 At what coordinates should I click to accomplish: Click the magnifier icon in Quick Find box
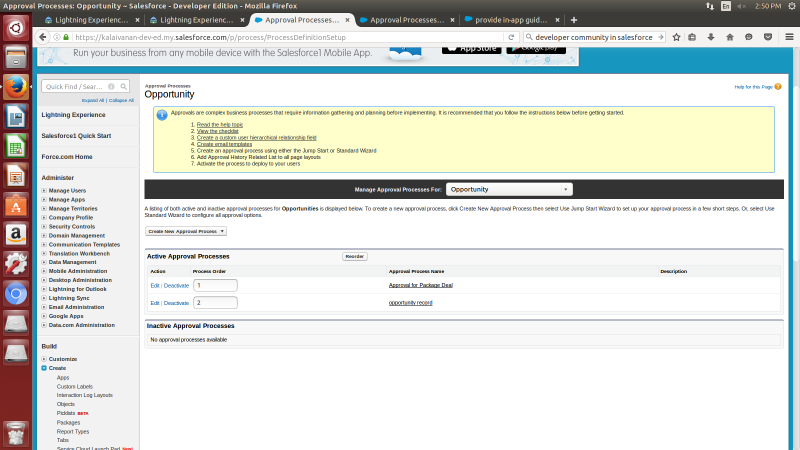click(123, 86)
